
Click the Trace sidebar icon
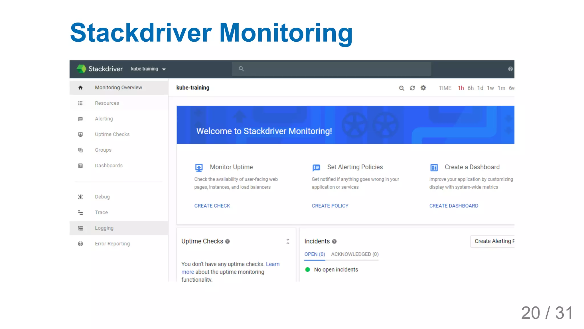(x=80, y=212)
